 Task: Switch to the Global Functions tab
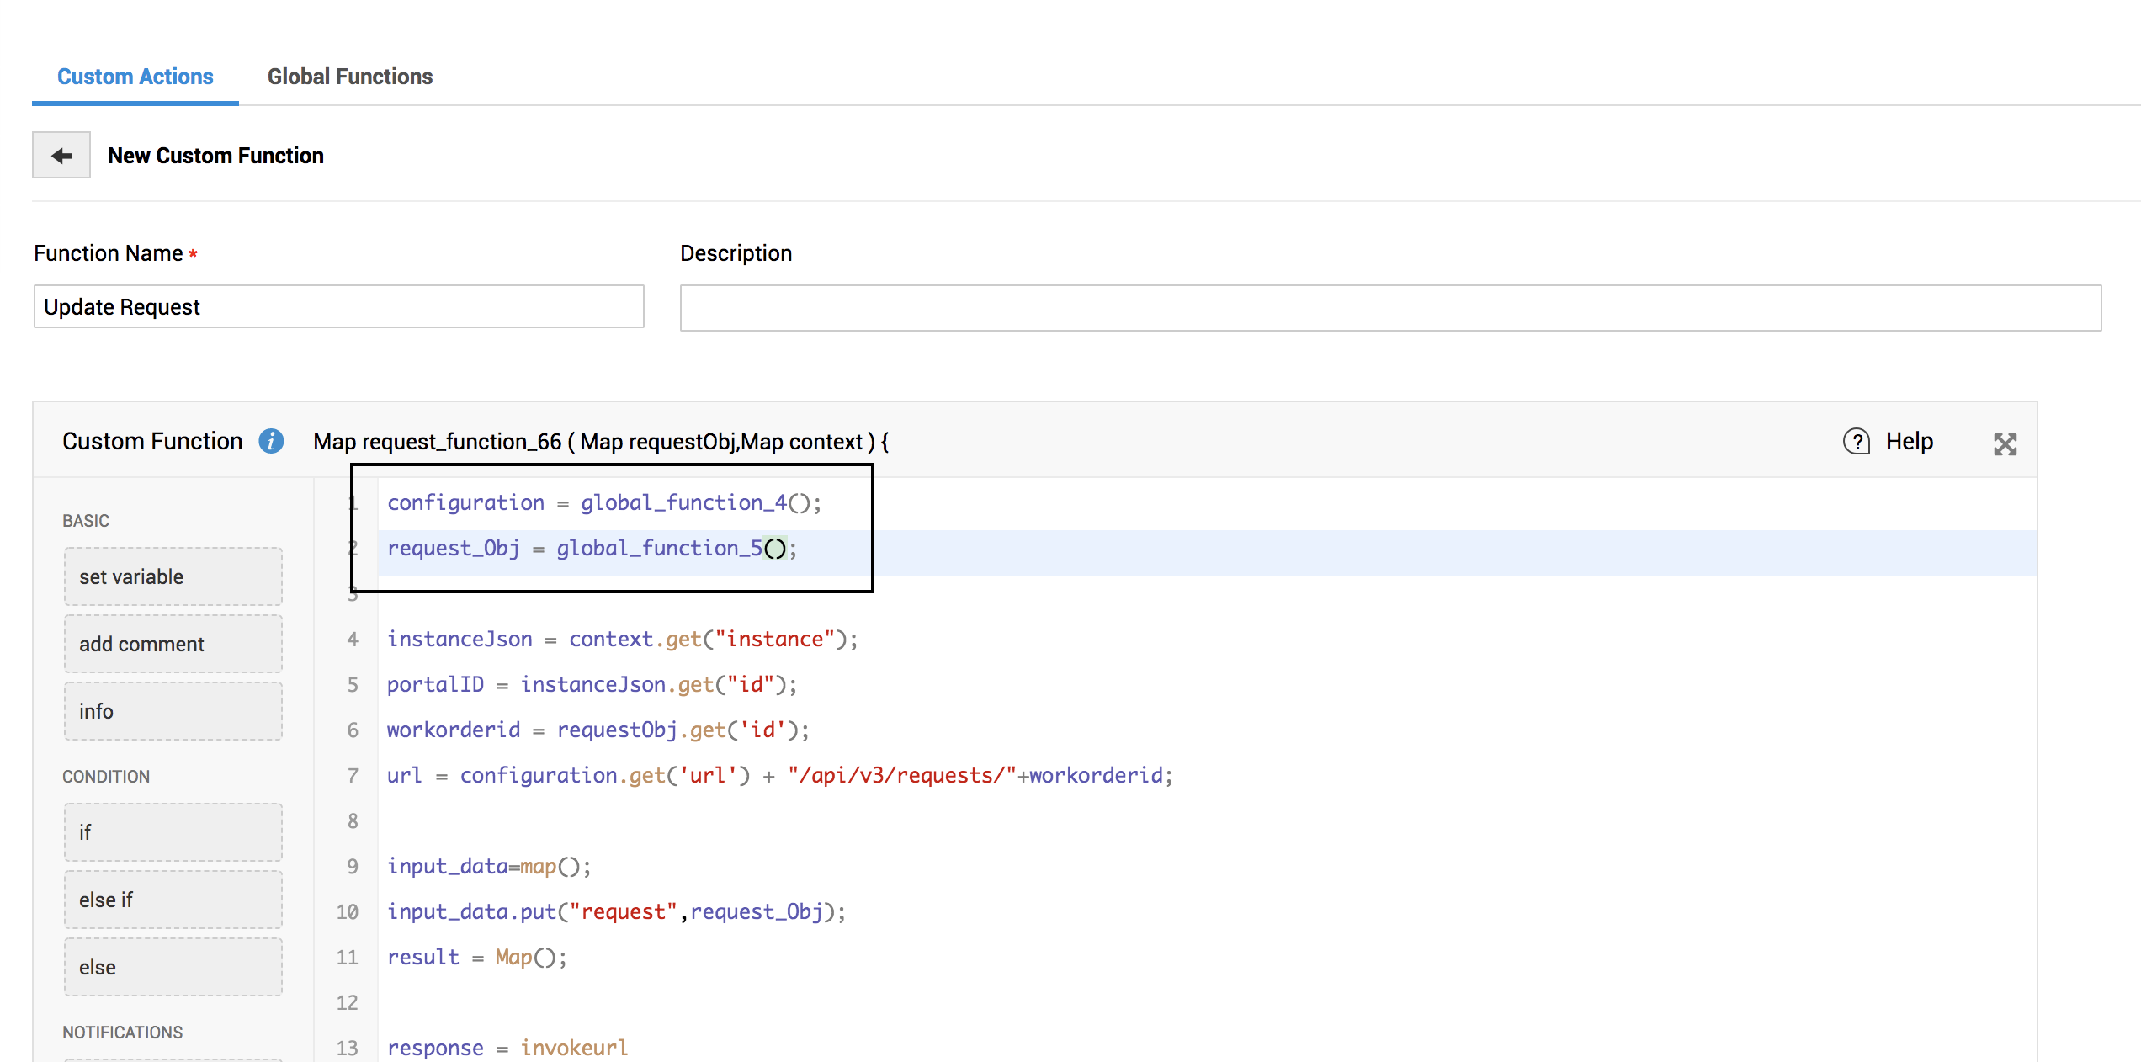point(349,77)
